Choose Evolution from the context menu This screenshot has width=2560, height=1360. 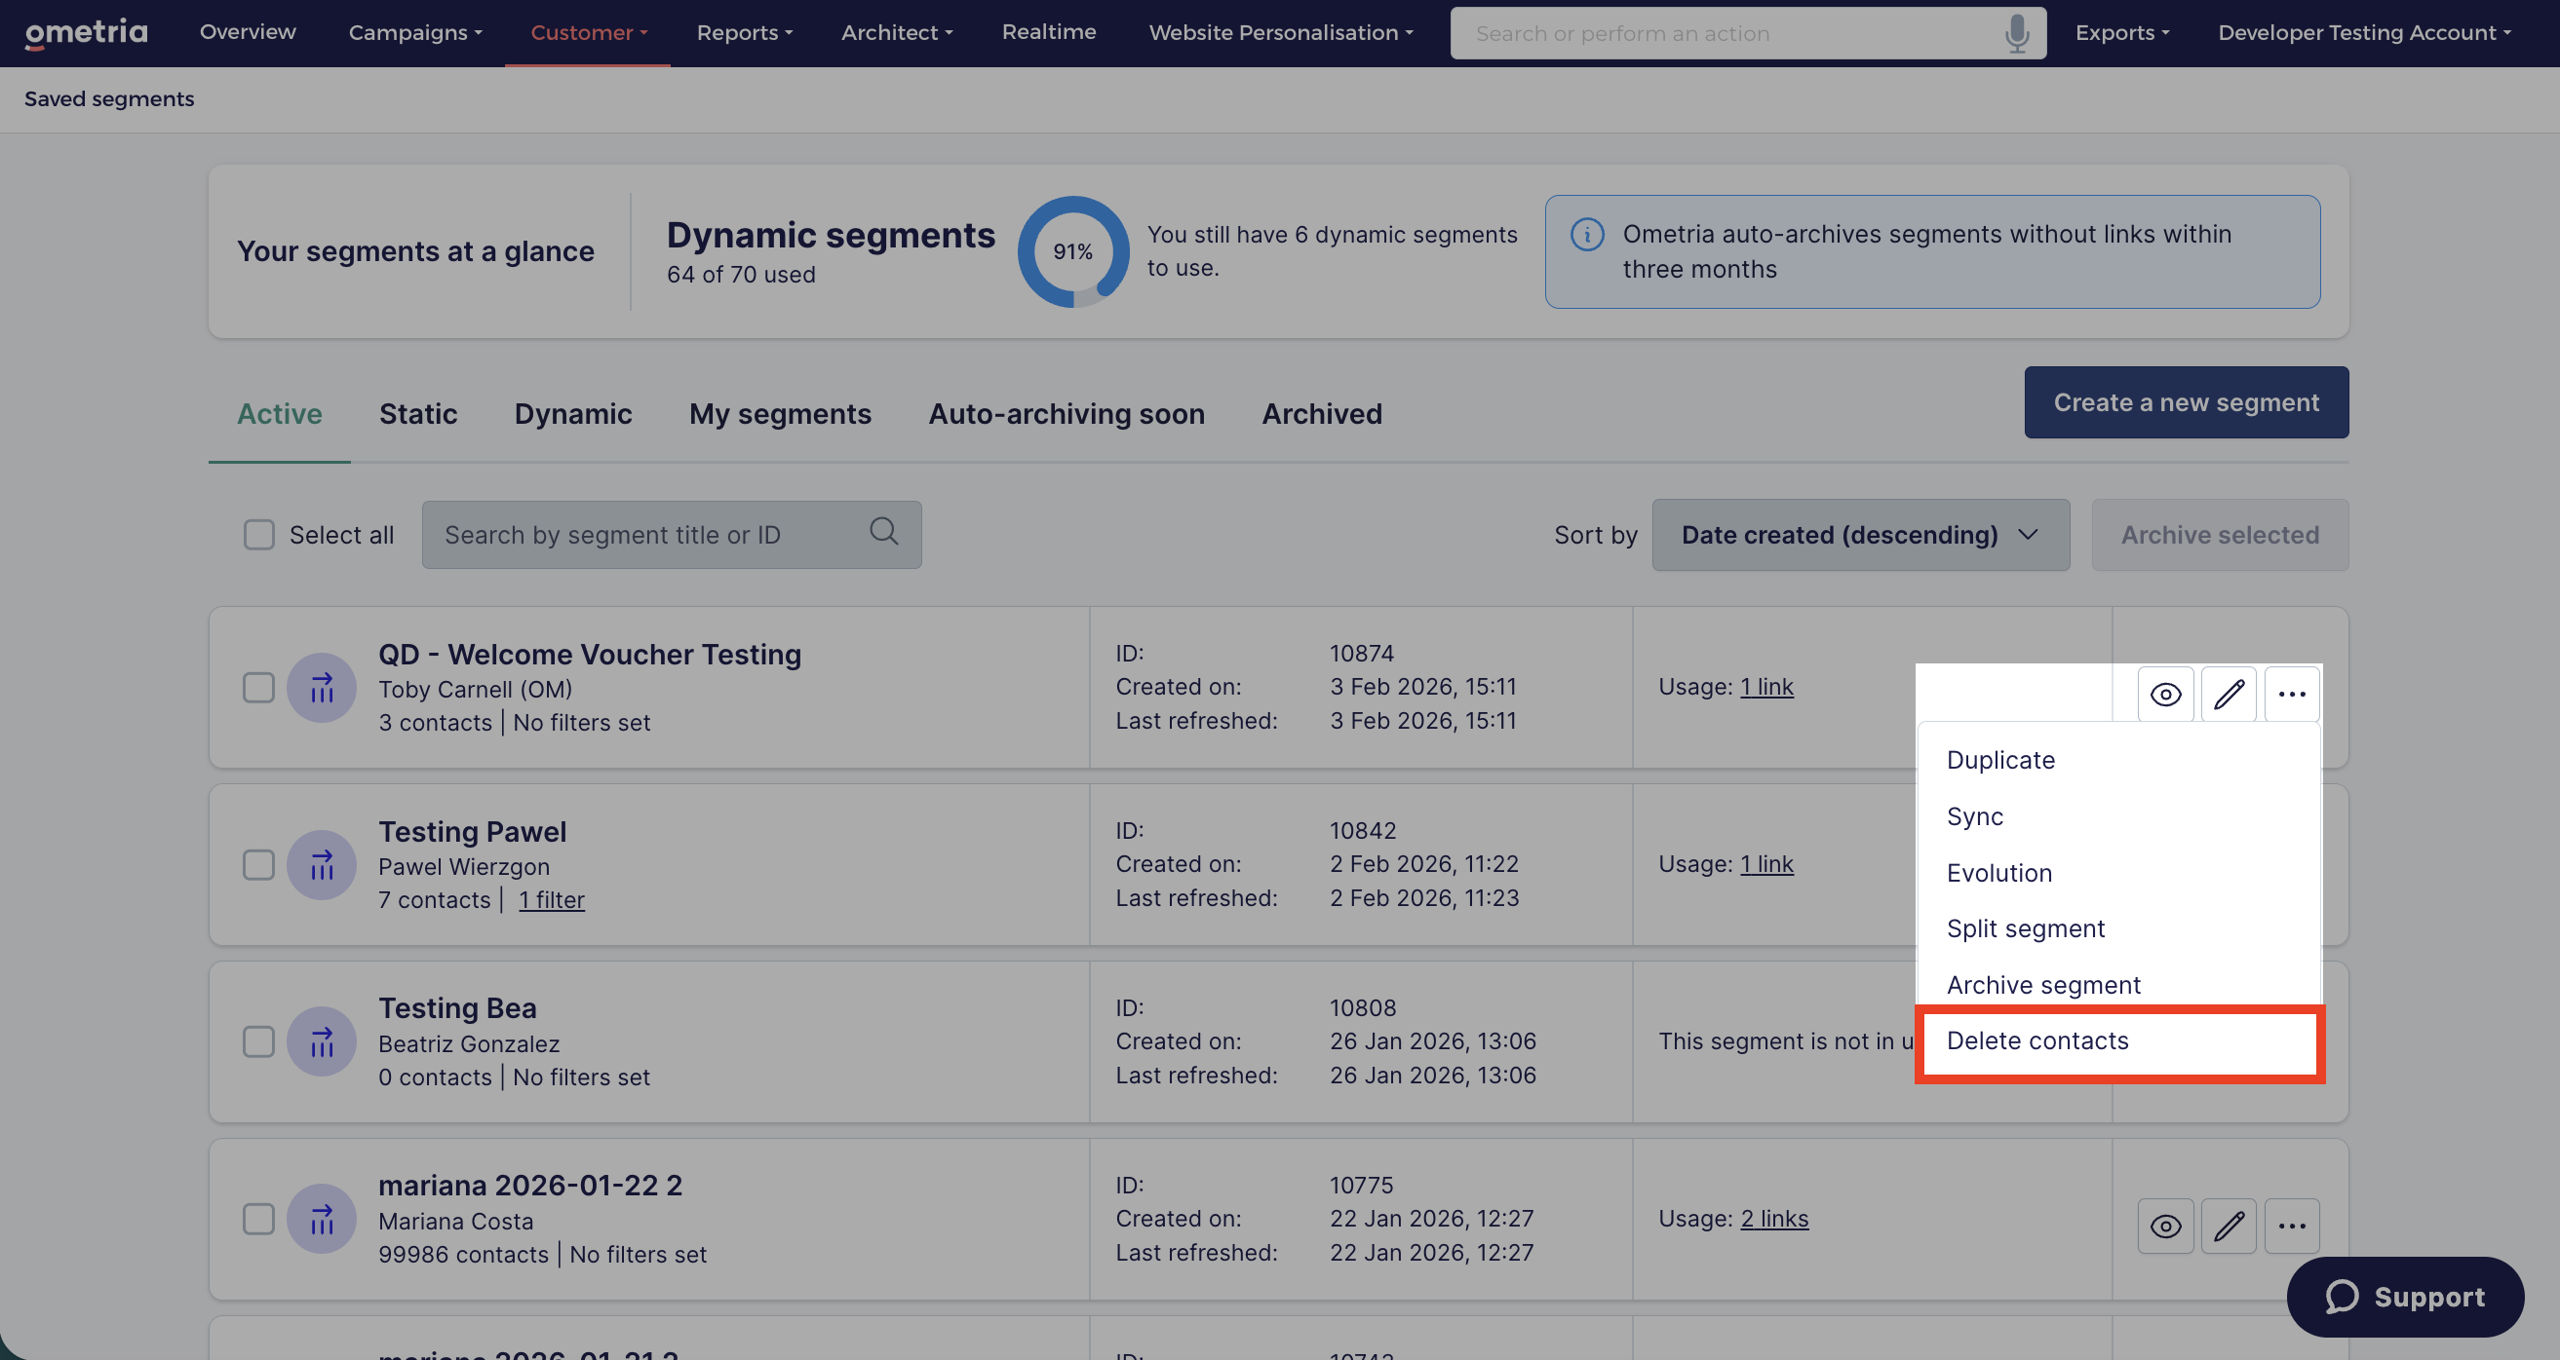point(2118,873)
